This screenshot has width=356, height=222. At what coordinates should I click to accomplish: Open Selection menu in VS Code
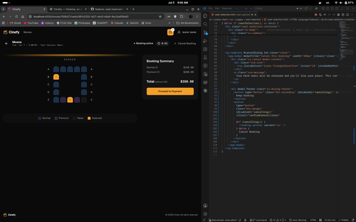point(227,8)
